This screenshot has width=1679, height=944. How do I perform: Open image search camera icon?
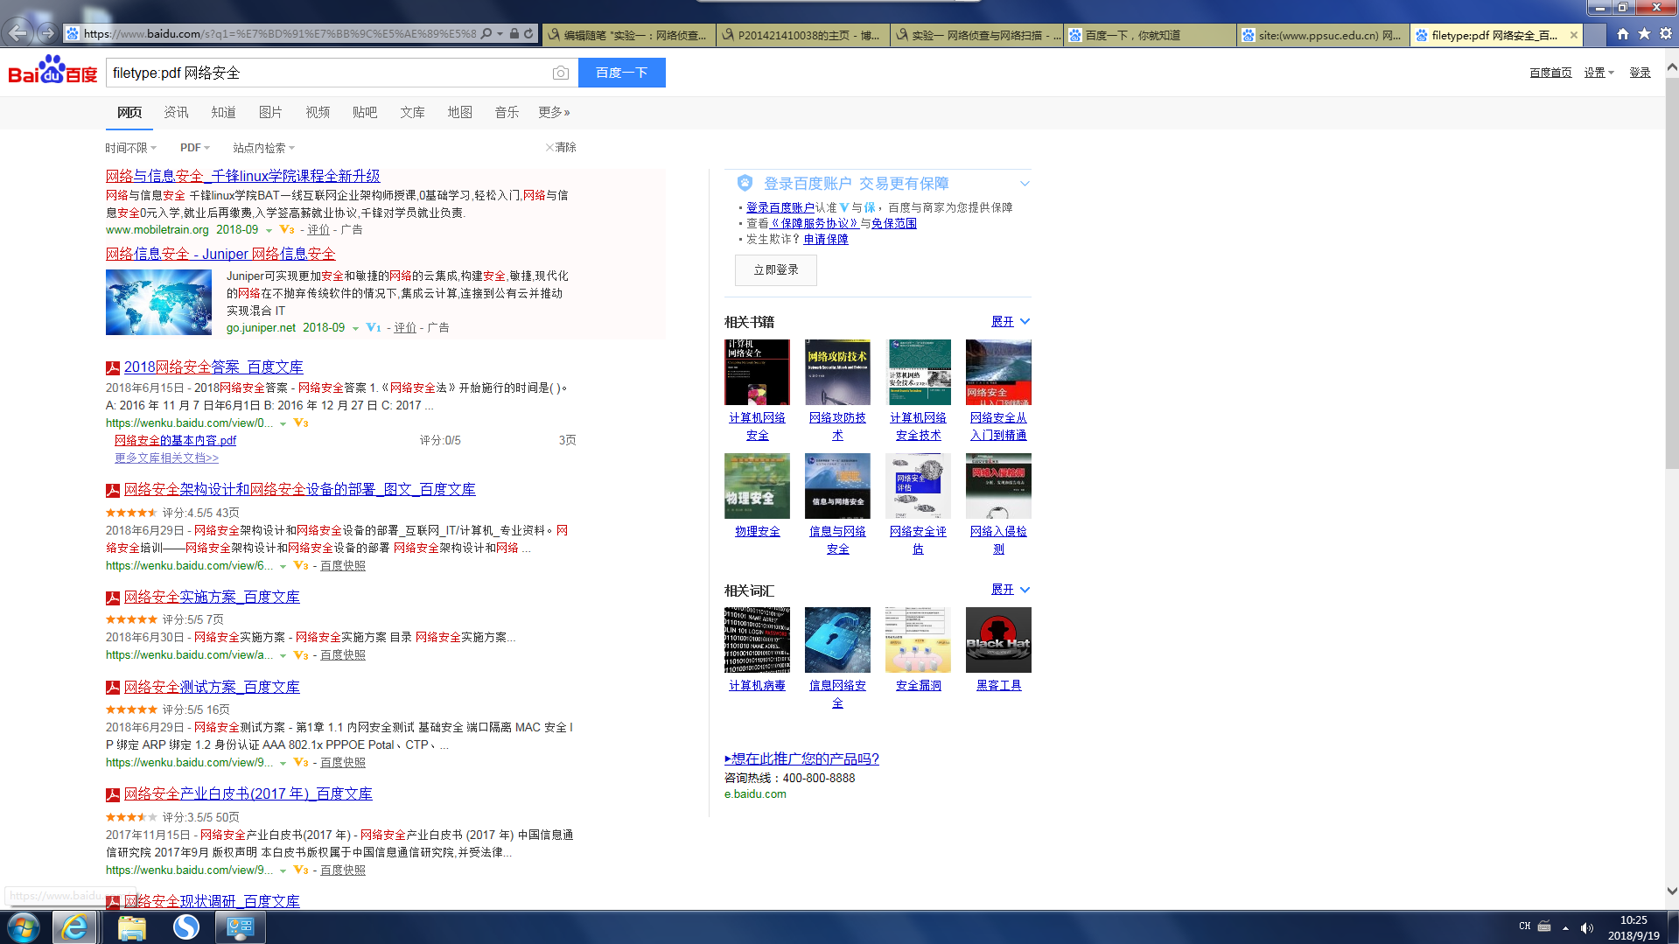click(561, 73)
